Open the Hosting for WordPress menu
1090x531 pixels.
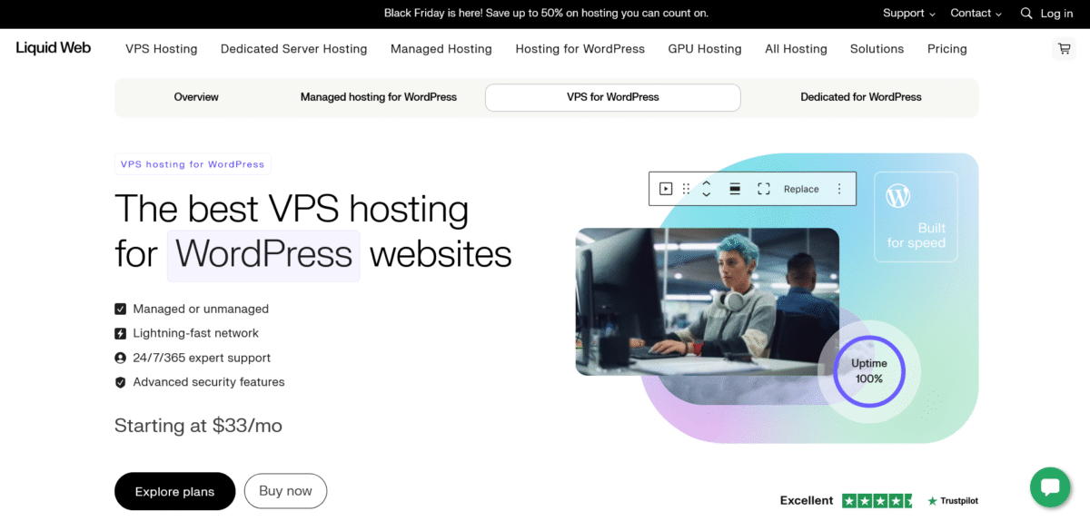pyautogui.click(x=580, y=49)
